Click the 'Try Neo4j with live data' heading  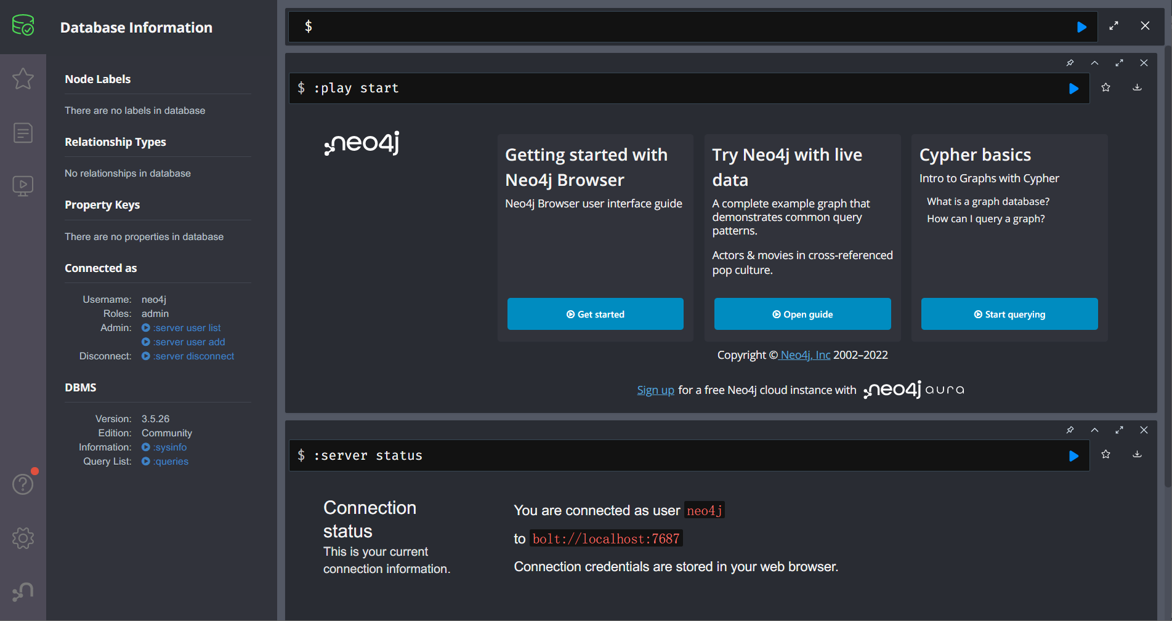coord(787,167)
